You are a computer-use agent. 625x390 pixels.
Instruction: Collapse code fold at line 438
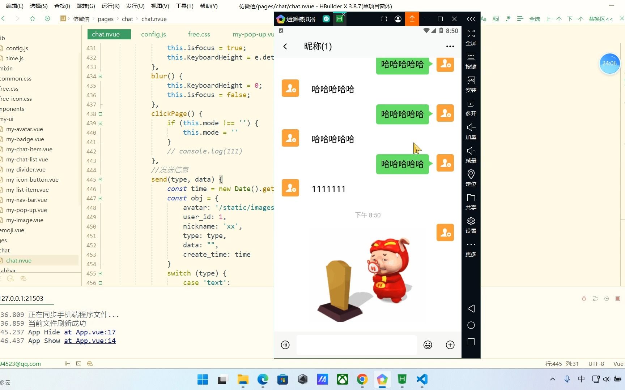pyautogui.click(x=101, y=114)
